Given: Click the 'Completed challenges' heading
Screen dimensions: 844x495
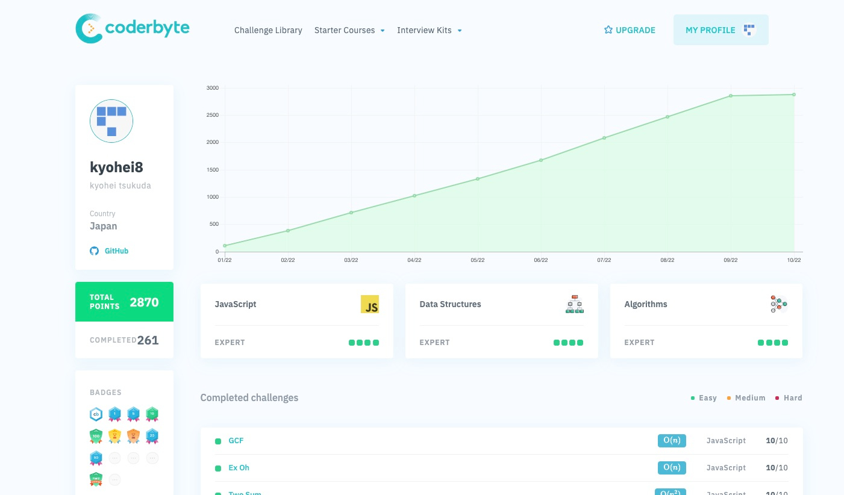Looking at the screenshot, I should tap(249, 397).
